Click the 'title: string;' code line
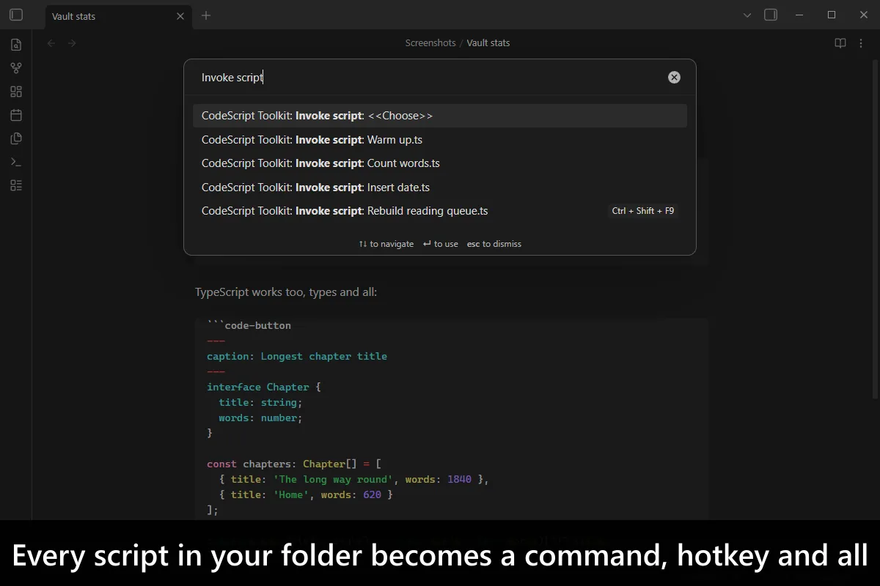Viewport: 880px width, 586px height. [x=260, y=402]
